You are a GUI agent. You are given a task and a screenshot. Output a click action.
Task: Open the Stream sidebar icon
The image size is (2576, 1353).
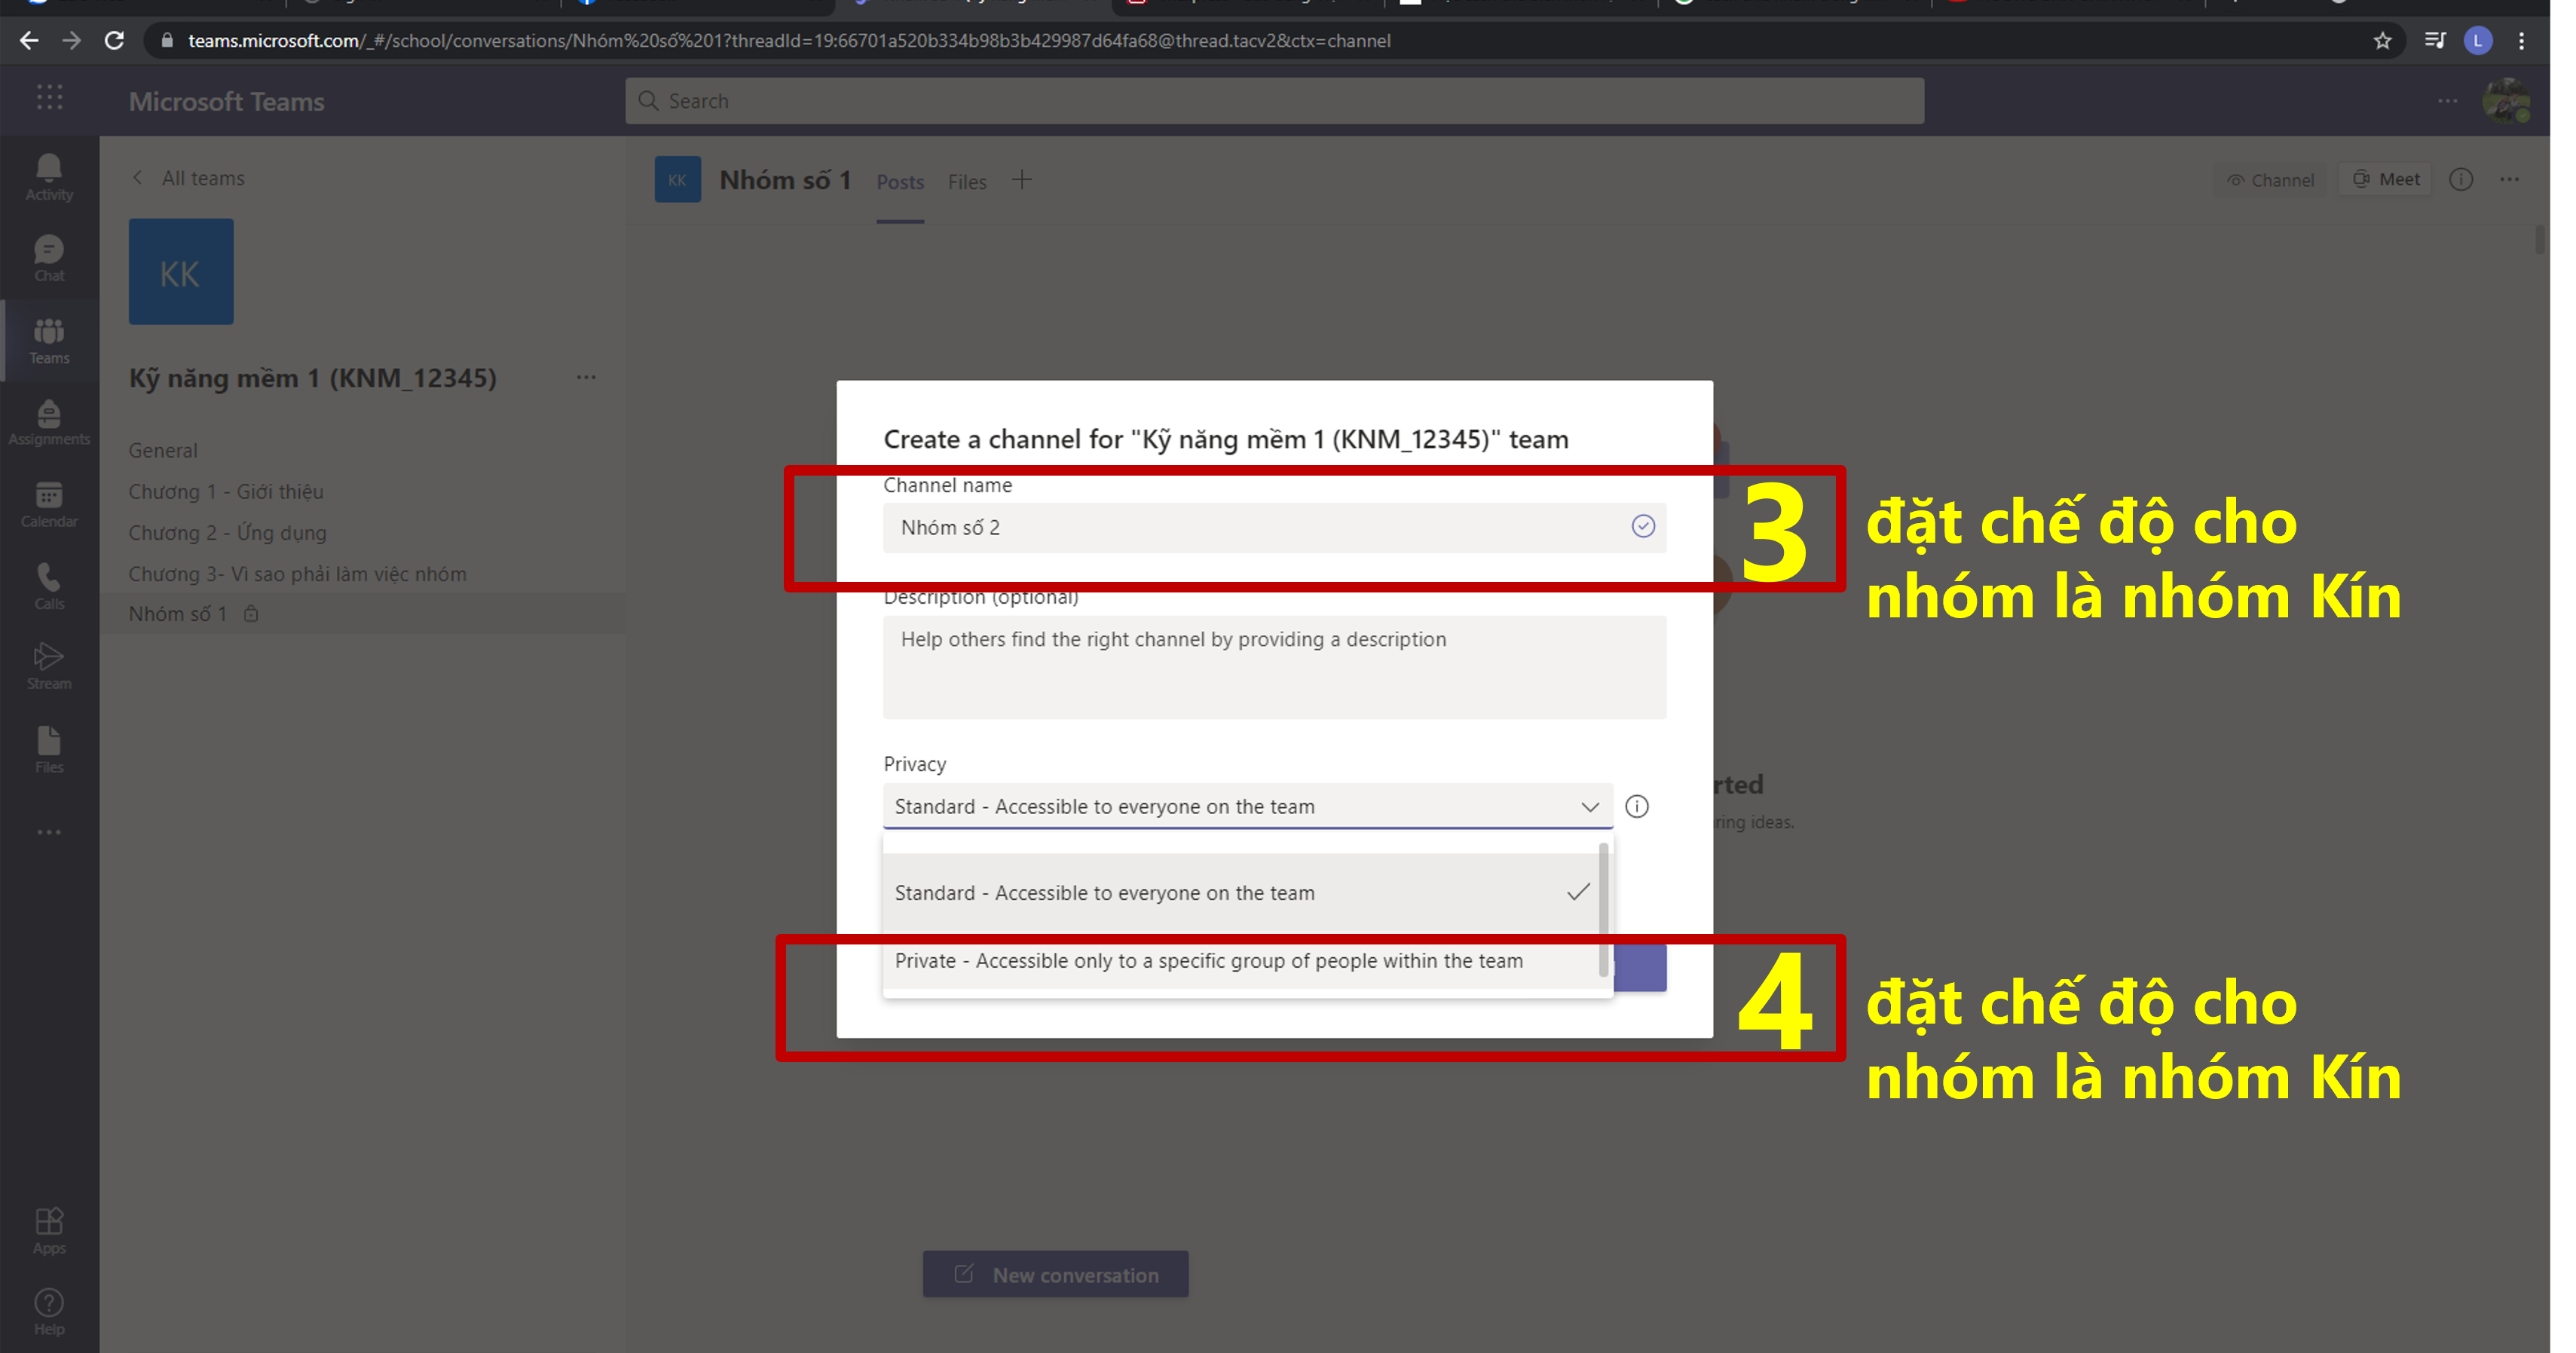49,666
